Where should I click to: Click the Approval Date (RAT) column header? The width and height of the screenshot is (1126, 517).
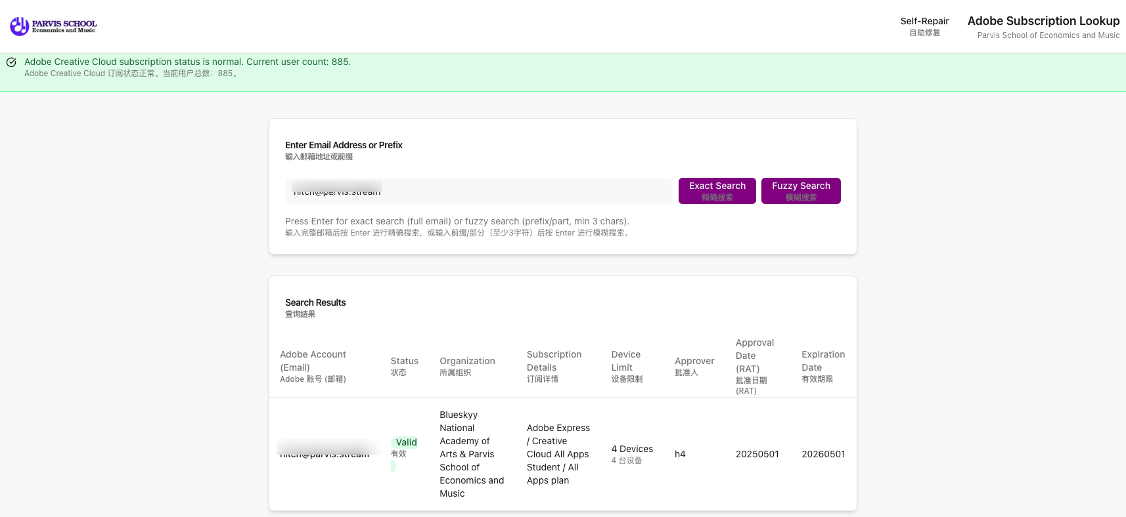755,366
